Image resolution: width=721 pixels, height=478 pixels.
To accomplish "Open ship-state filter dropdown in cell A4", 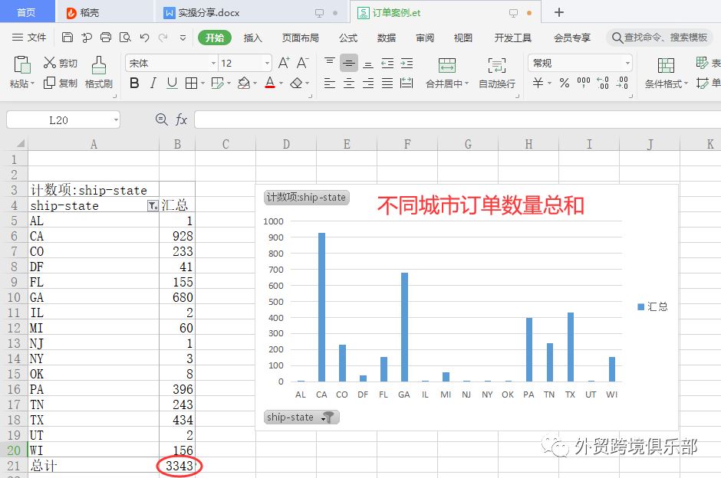I will click(152, 206).
